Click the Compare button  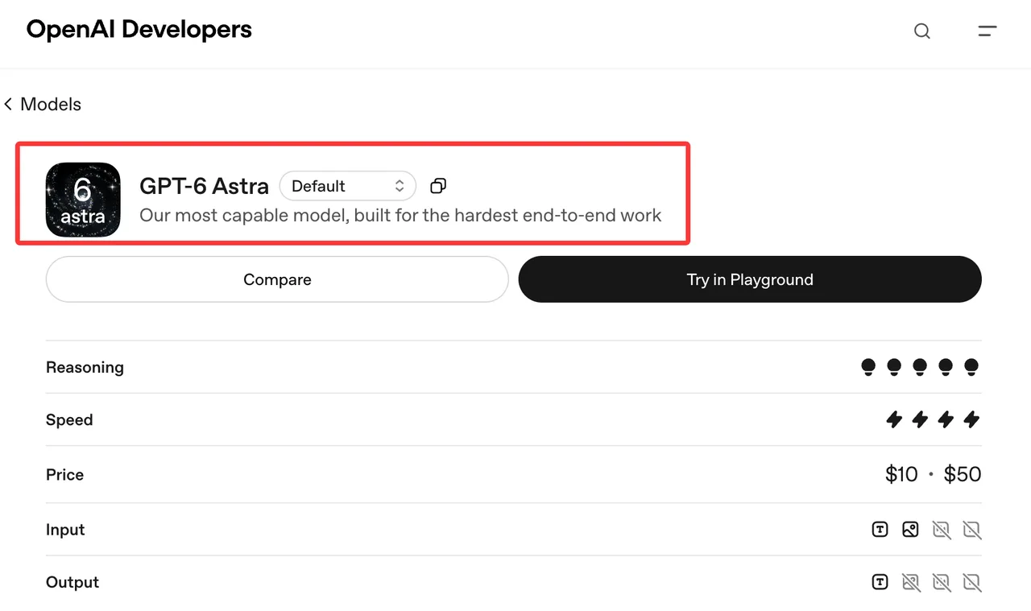(x=277, y=279)
